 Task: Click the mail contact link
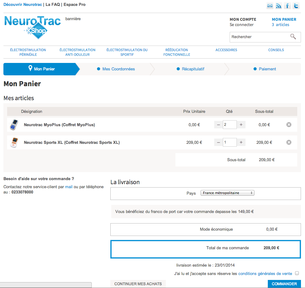(69, 187)
